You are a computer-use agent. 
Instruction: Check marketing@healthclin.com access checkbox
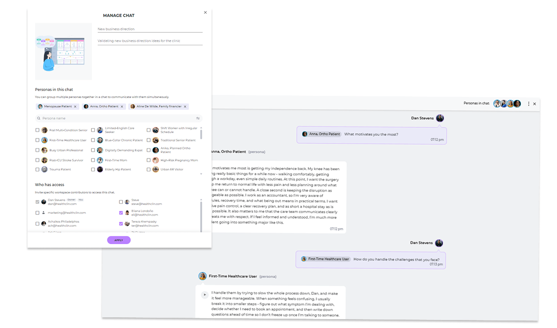pyautogui.click(x=37, y=213)
